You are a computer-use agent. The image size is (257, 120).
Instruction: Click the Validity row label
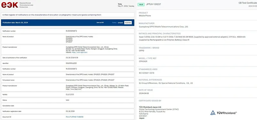tap(5, 94)
